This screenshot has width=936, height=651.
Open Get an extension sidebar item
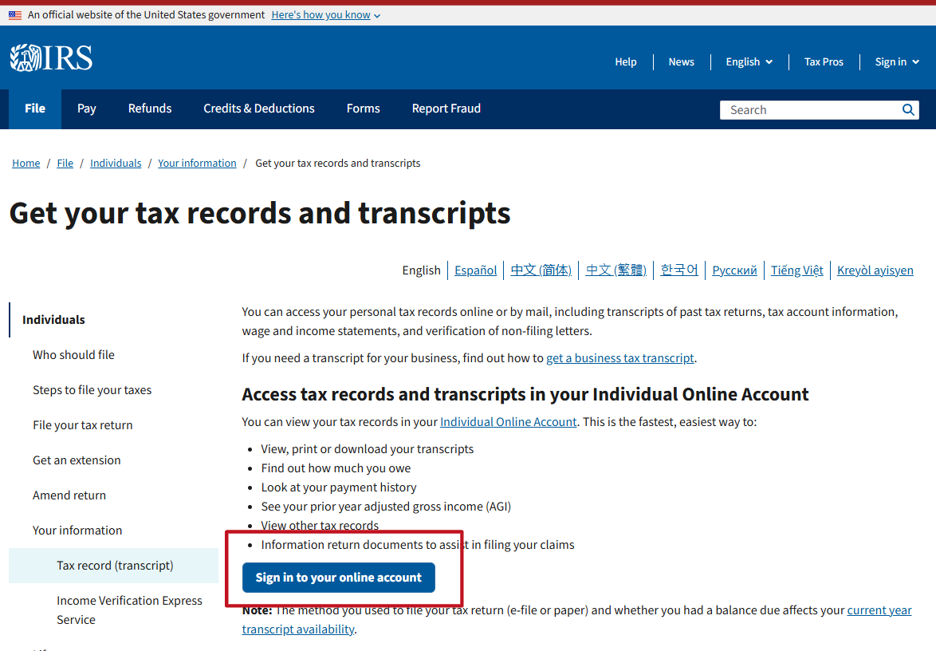coord(77,460)
